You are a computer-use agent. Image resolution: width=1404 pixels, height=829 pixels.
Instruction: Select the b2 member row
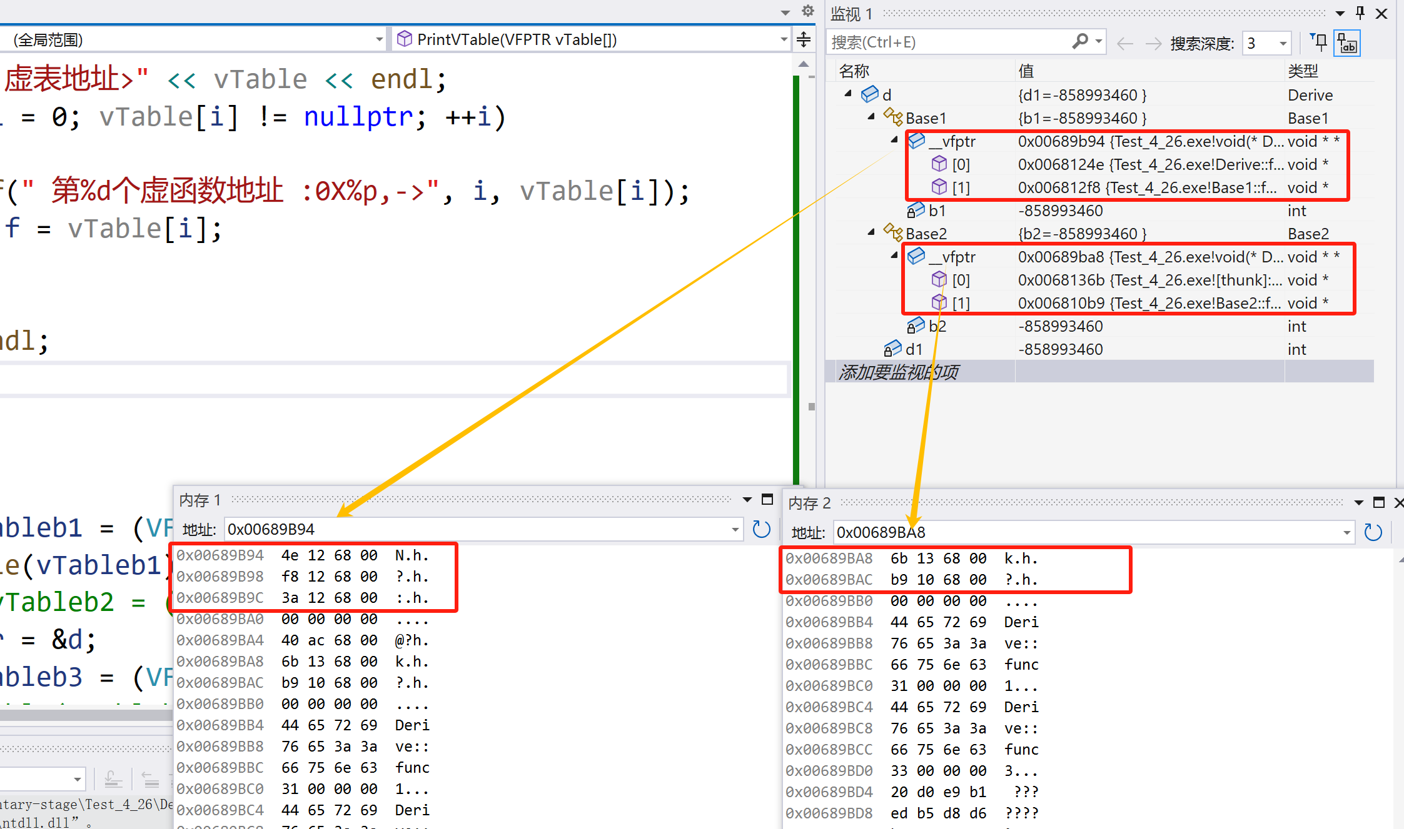coord(1106,326)
